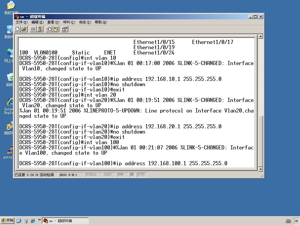Click the CAPS indicator in status bar
This screenshot has width=300, height=225.
110,175
